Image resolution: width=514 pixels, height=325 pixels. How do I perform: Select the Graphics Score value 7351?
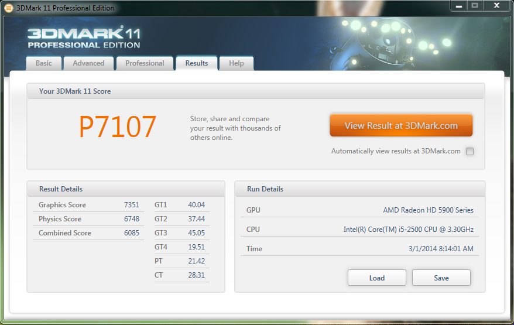pos(132,204)
